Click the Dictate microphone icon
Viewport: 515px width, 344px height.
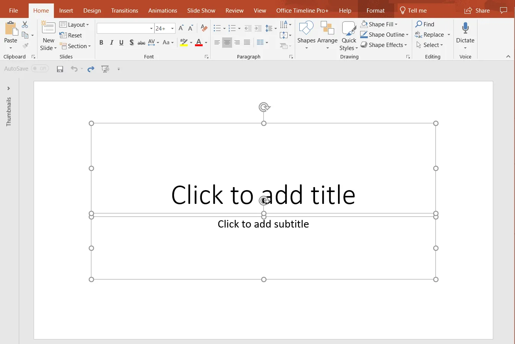click(x=465, y=29)
